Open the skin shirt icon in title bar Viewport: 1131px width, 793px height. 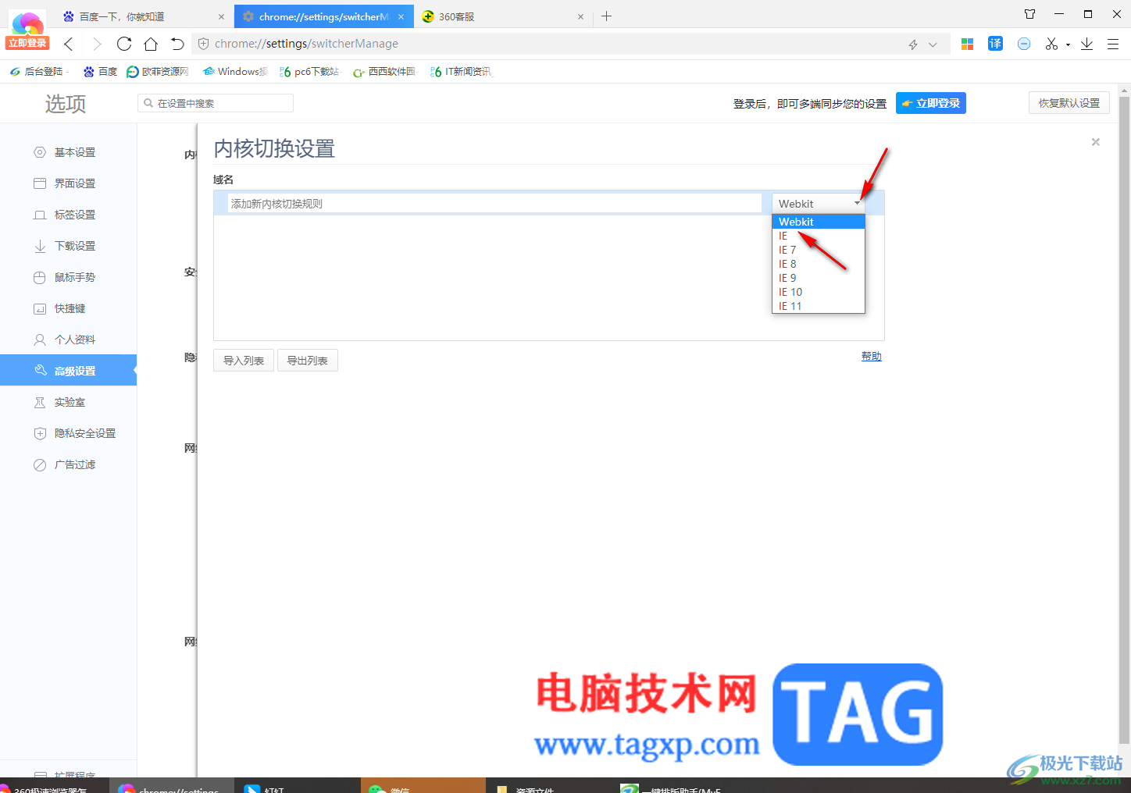pos(1029,14)
